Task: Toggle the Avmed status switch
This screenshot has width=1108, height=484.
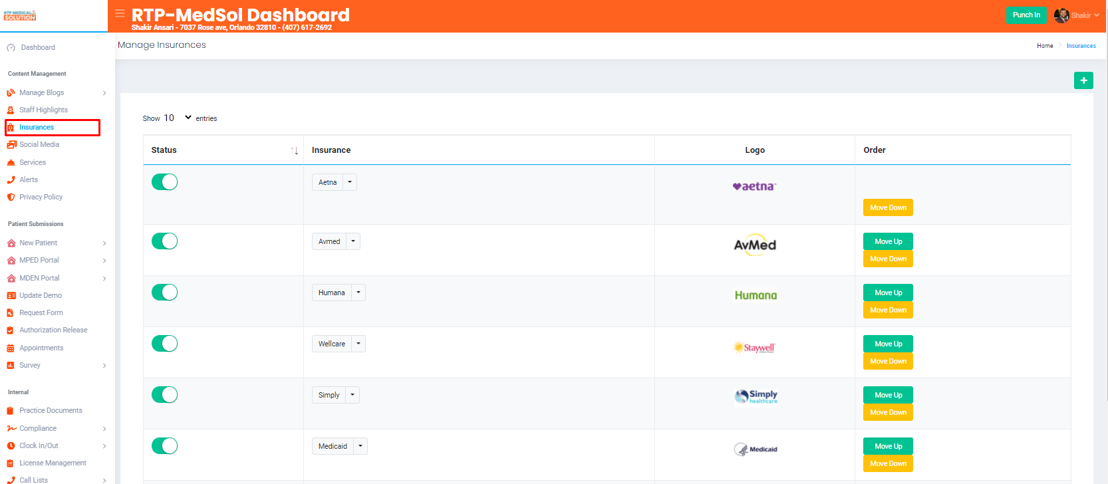Action: 164,241
